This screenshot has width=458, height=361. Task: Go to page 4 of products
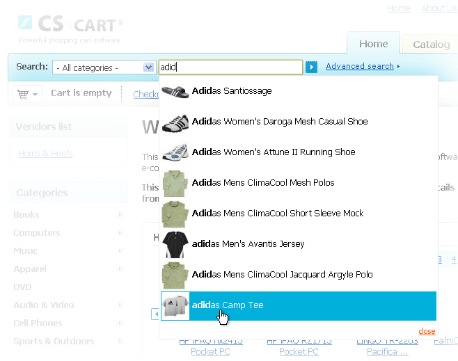click(454, 259)
